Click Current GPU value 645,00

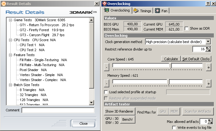point(174,24)
